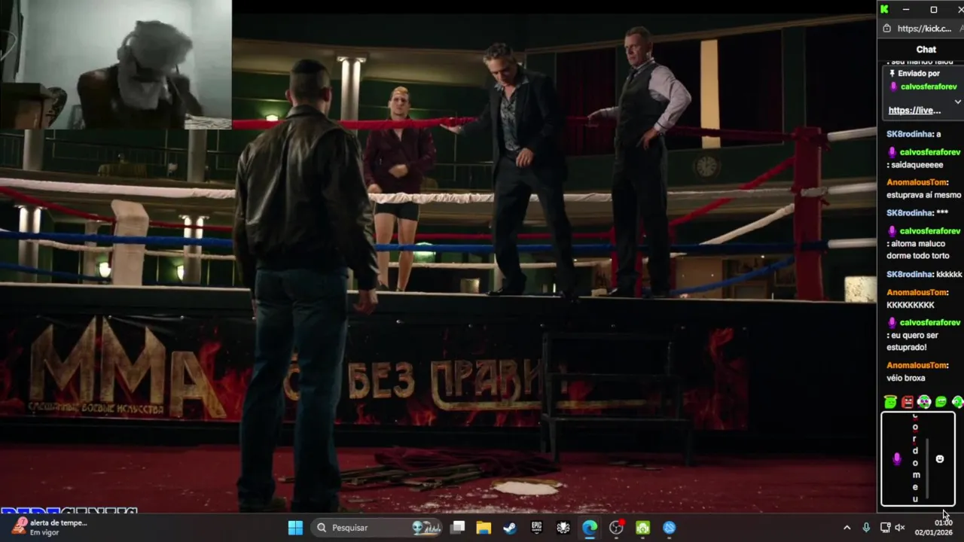964x542 pixels.
Task: Click the chat message input box
Action: pyautogui.click(x=918, y=459)
